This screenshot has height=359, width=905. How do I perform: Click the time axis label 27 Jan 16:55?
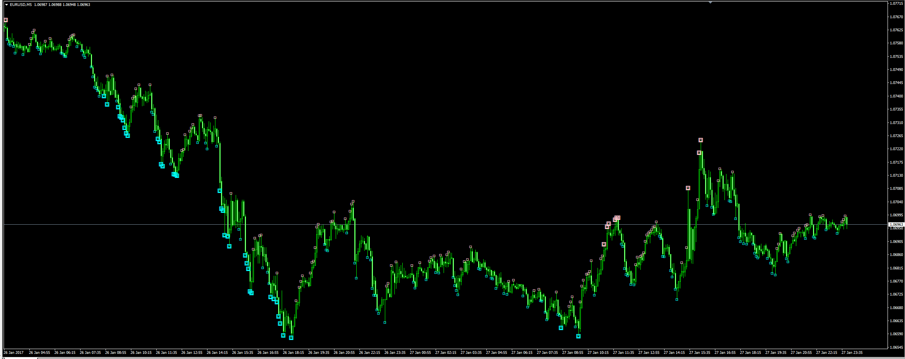pos(725,352)
